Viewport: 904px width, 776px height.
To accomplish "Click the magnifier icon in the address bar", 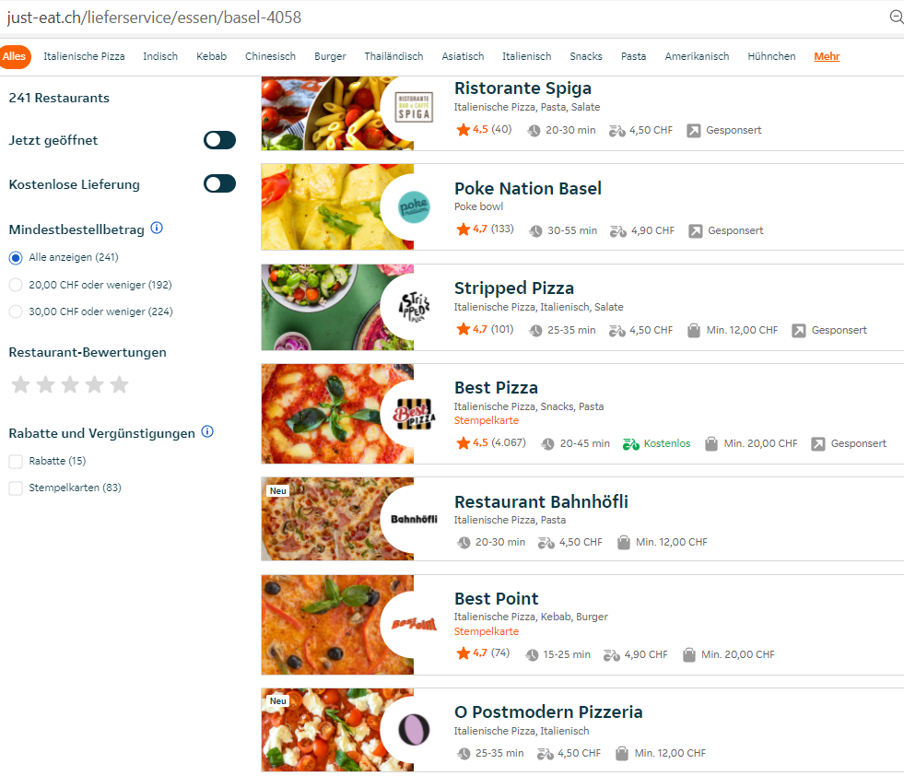I will pyautogui.click(x=896, y=18).
